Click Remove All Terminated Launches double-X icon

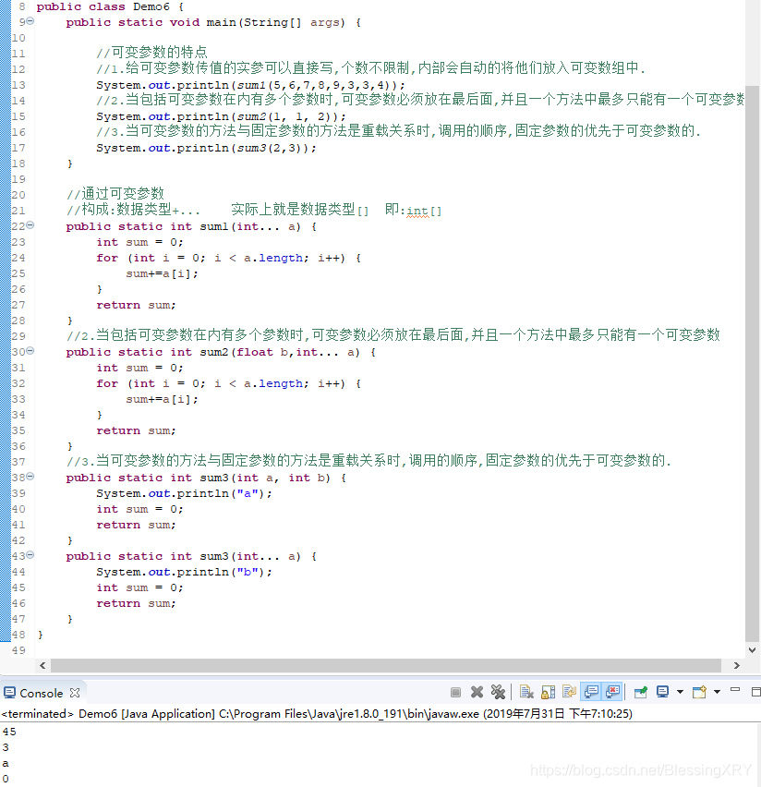[498, 693]
